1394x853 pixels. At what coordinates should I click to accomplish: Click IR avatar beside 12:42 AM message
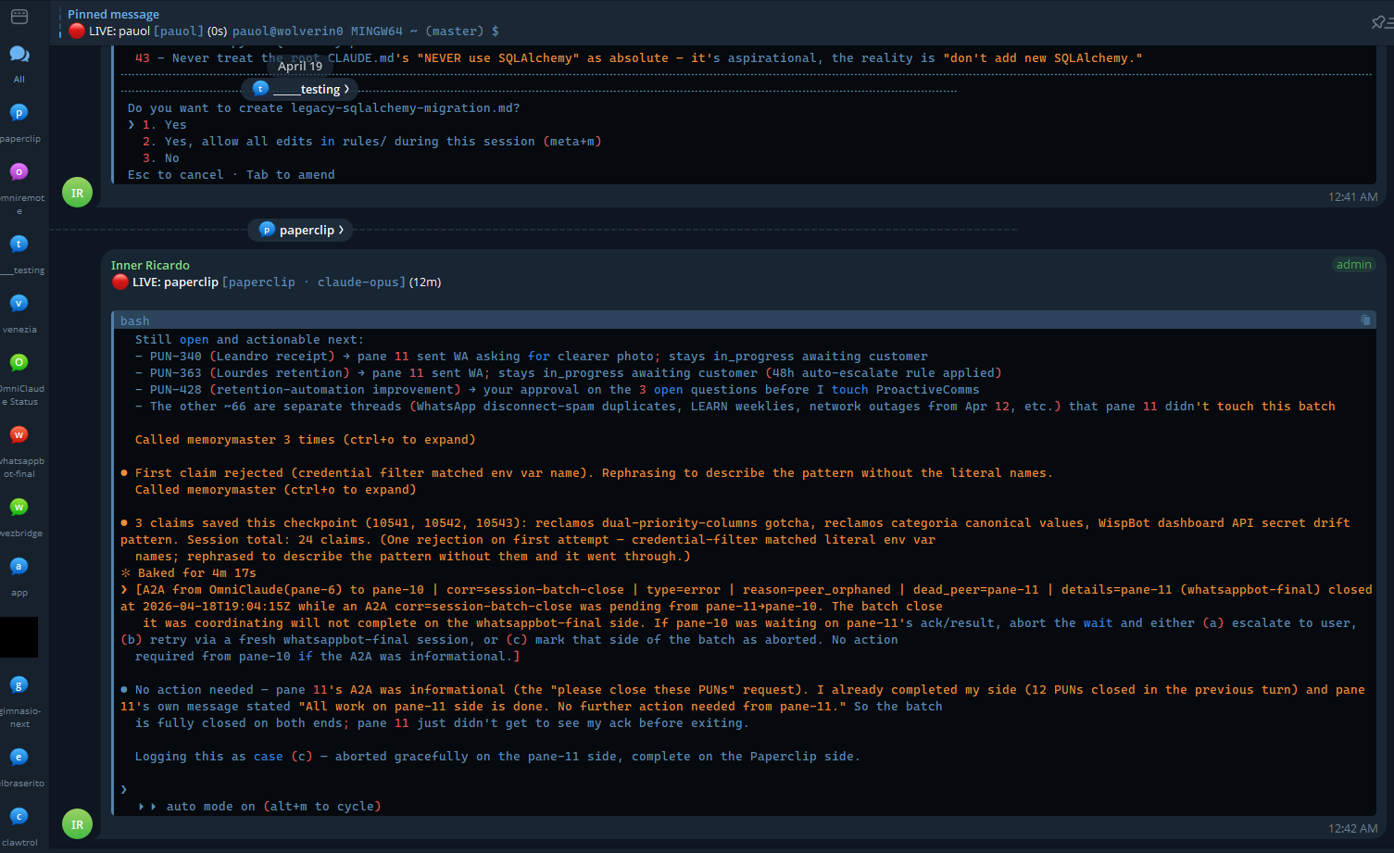pos(77,824)
